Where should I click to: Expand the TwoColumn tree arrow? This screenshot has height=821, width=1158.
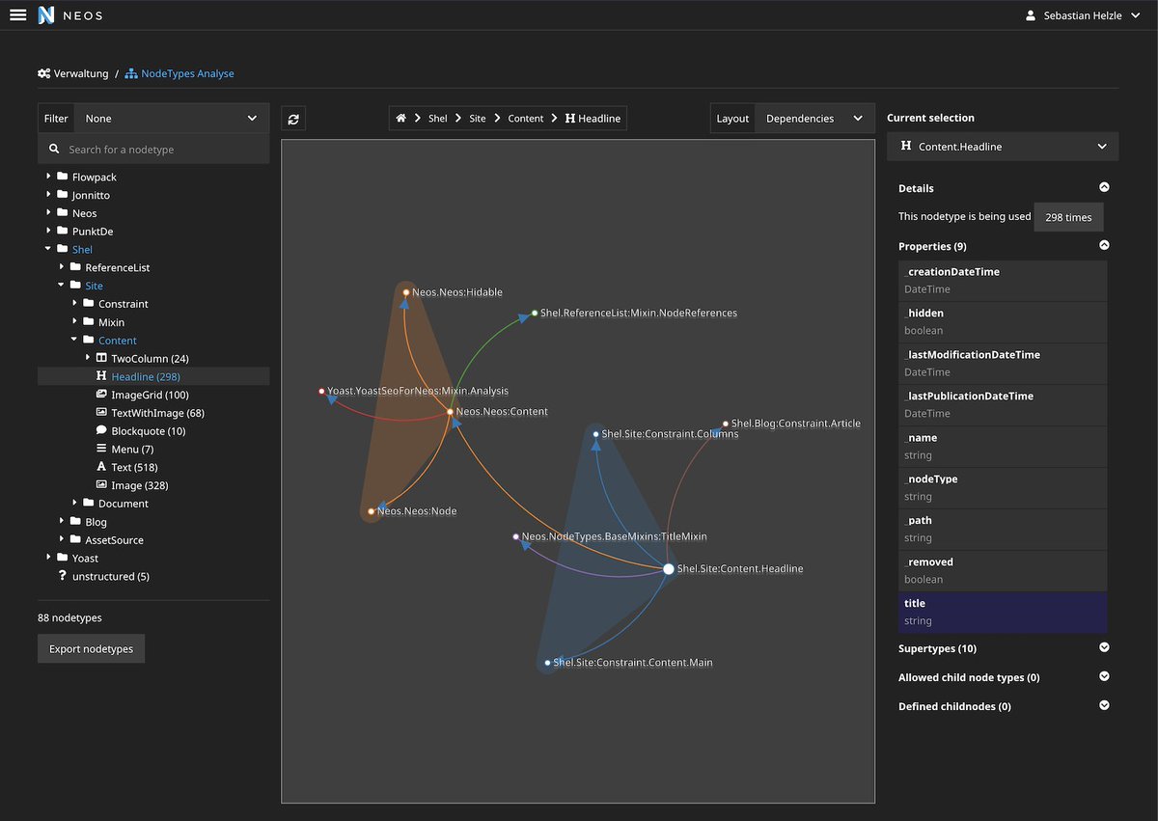[88, 358]
